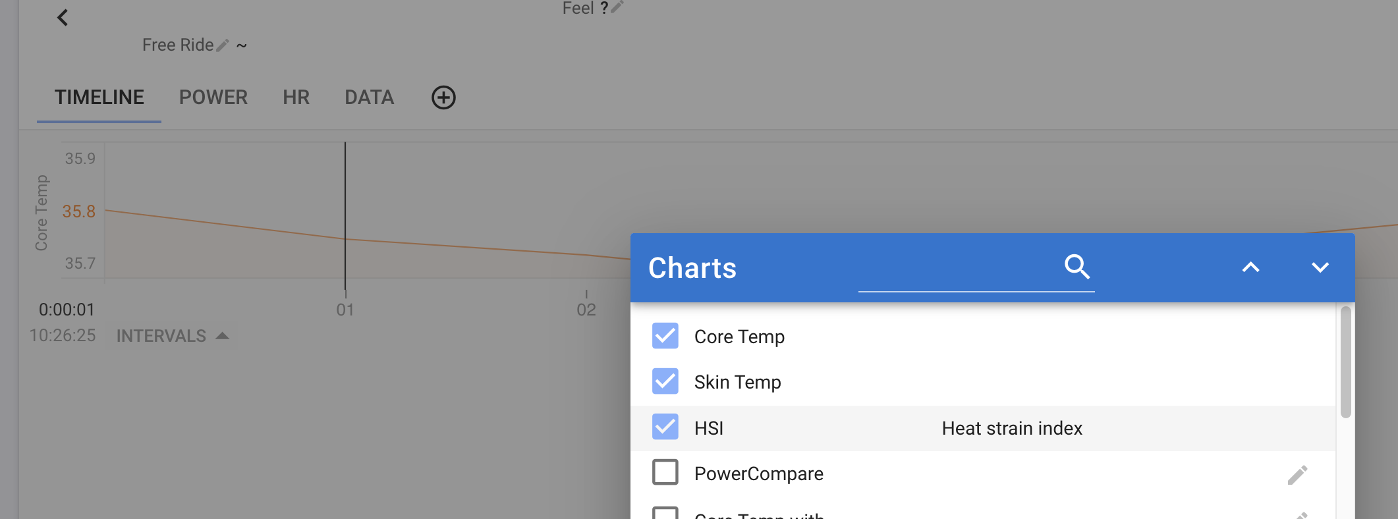Image resolution: width=1398 pixels, height=519 pixels.
Task: Edit the Free Ride name pencil icon
Action: pyautogui.click(x=223, y=45)
